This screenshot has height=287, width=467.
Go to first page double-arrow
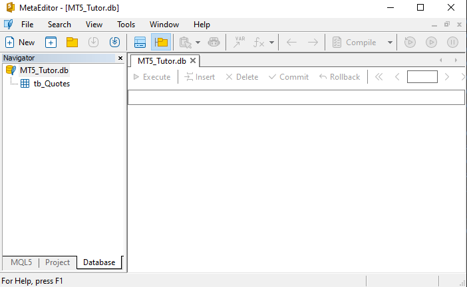(x=379, y=77)
